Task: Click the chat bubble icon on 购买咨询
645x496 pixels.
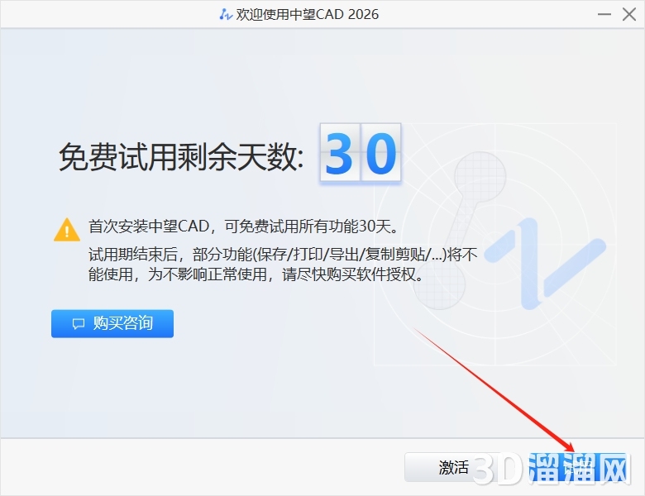Action: [79, 324]
